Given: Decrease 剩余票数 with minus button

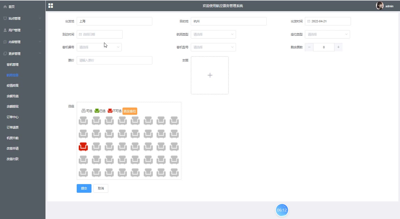Looking at the screenshot, I should pos(309,47).
